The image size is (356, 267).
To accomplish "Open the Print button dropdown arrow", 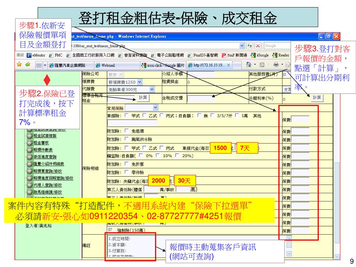I will tap(282, 65).
